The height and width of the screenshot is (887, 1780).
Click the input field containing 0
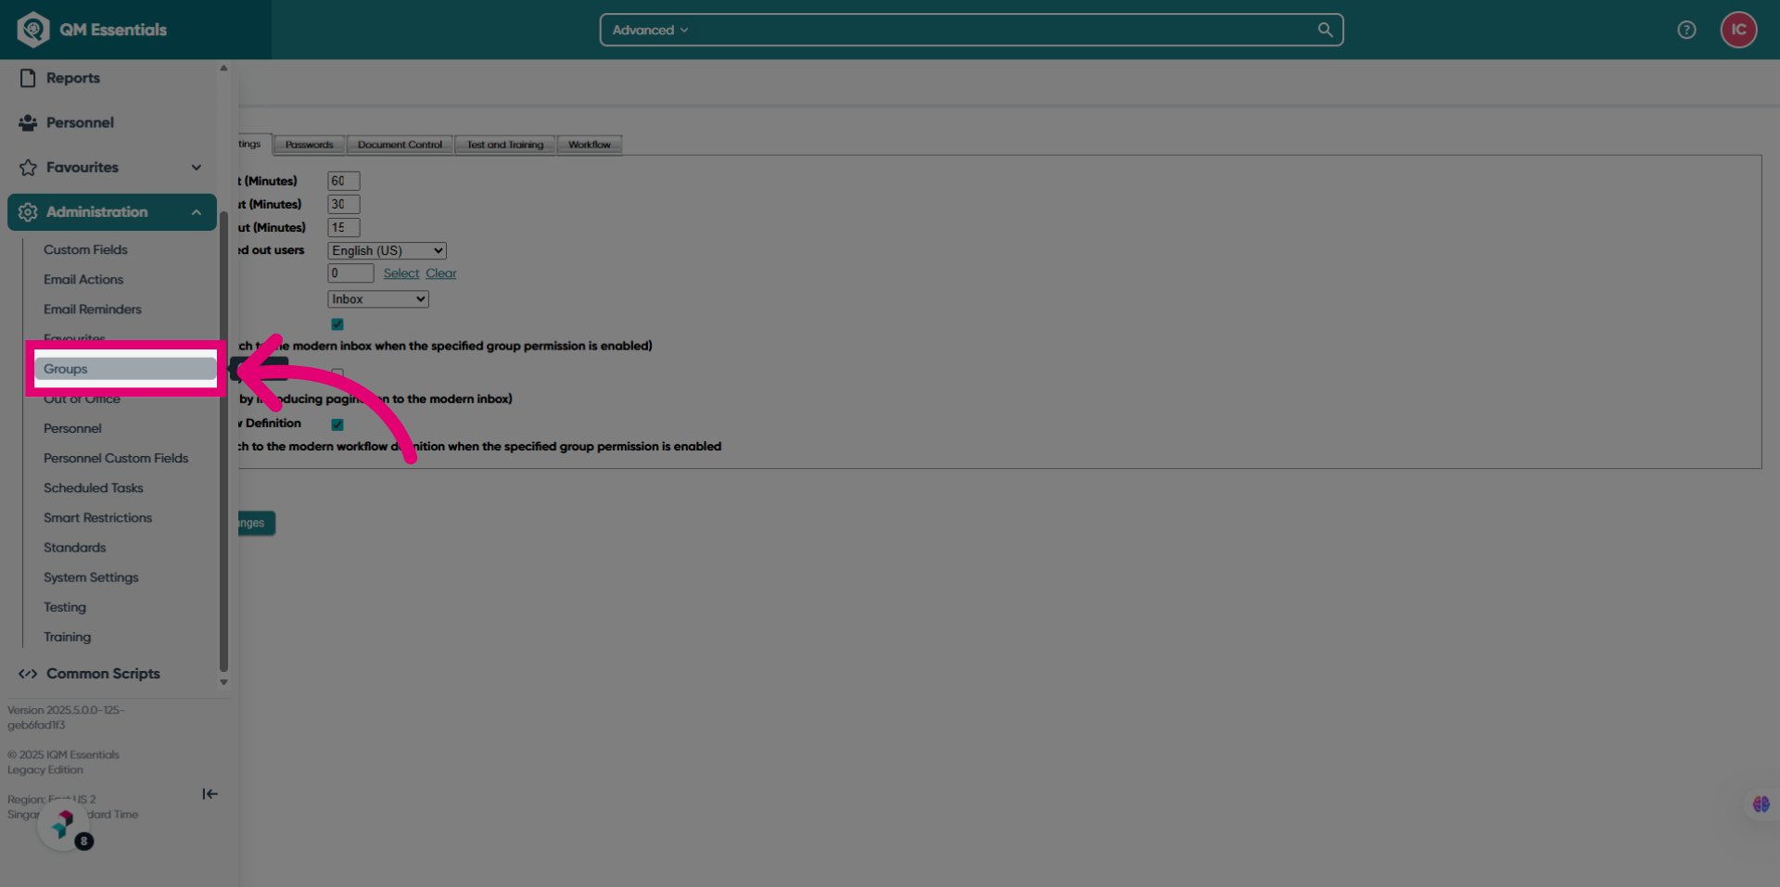350,273
